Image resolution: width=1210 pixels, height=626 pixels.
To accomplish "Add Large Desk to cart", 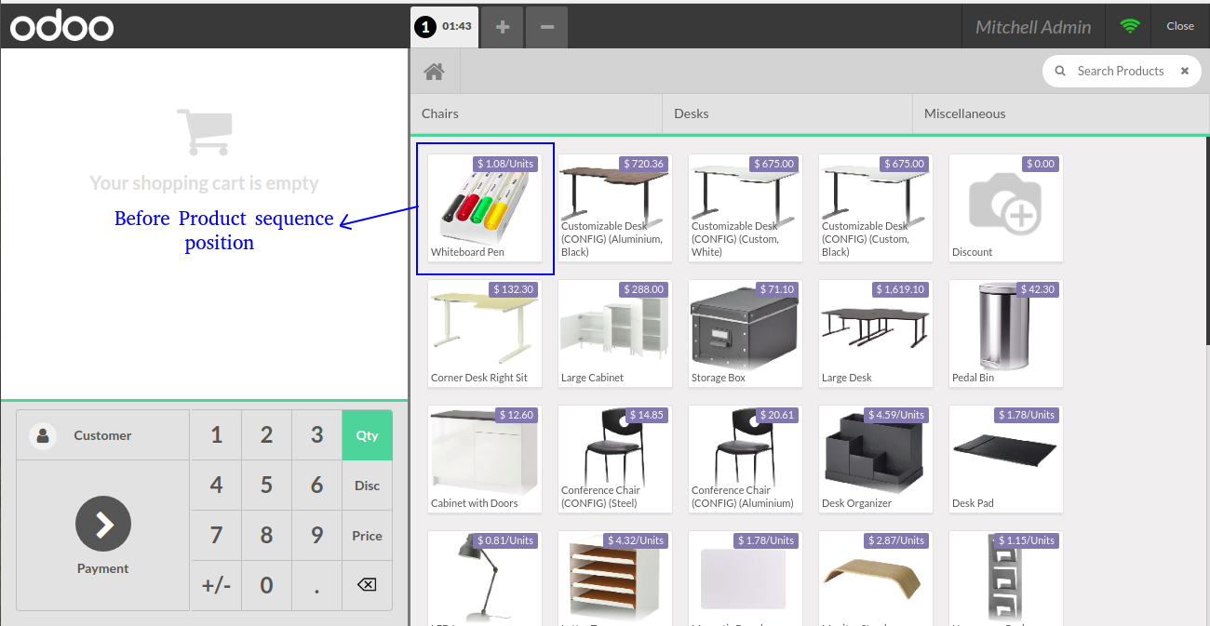I will coord(876,334).
